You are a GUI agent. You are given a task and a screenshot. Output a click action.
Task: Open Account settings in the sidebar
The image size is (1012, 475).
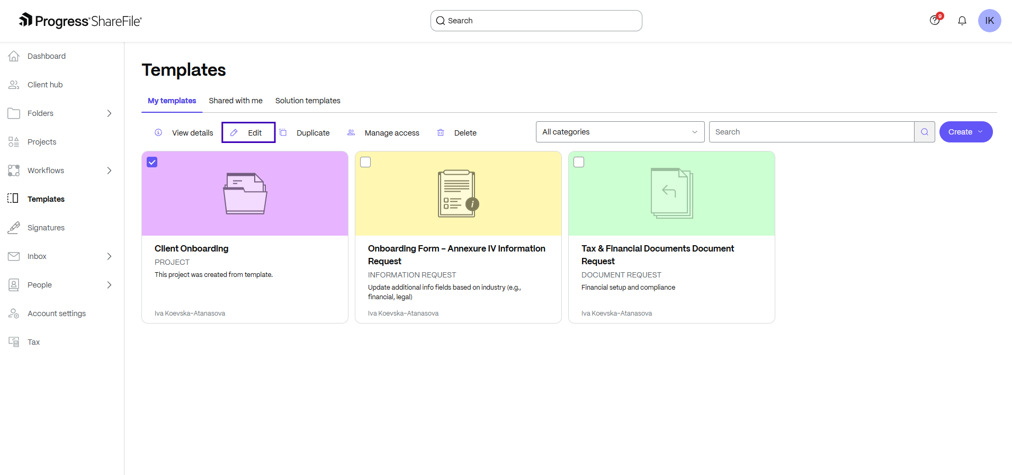[57, 313]
